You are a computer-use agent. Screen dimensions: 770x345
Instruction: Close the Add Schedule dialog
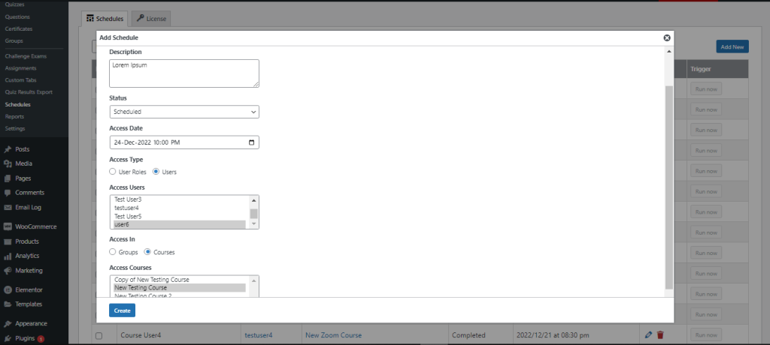[x=666, y=37]
